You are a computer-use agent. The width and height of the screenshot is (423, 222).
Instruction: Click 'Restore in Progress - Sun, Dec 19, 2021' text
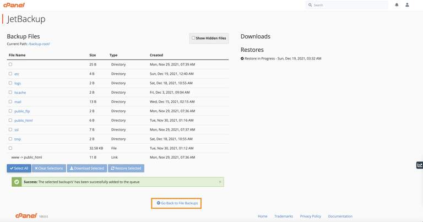283,58
